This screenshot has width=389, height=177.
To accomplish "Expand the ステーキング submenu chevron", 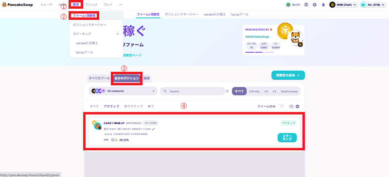I will pos(118,34).
